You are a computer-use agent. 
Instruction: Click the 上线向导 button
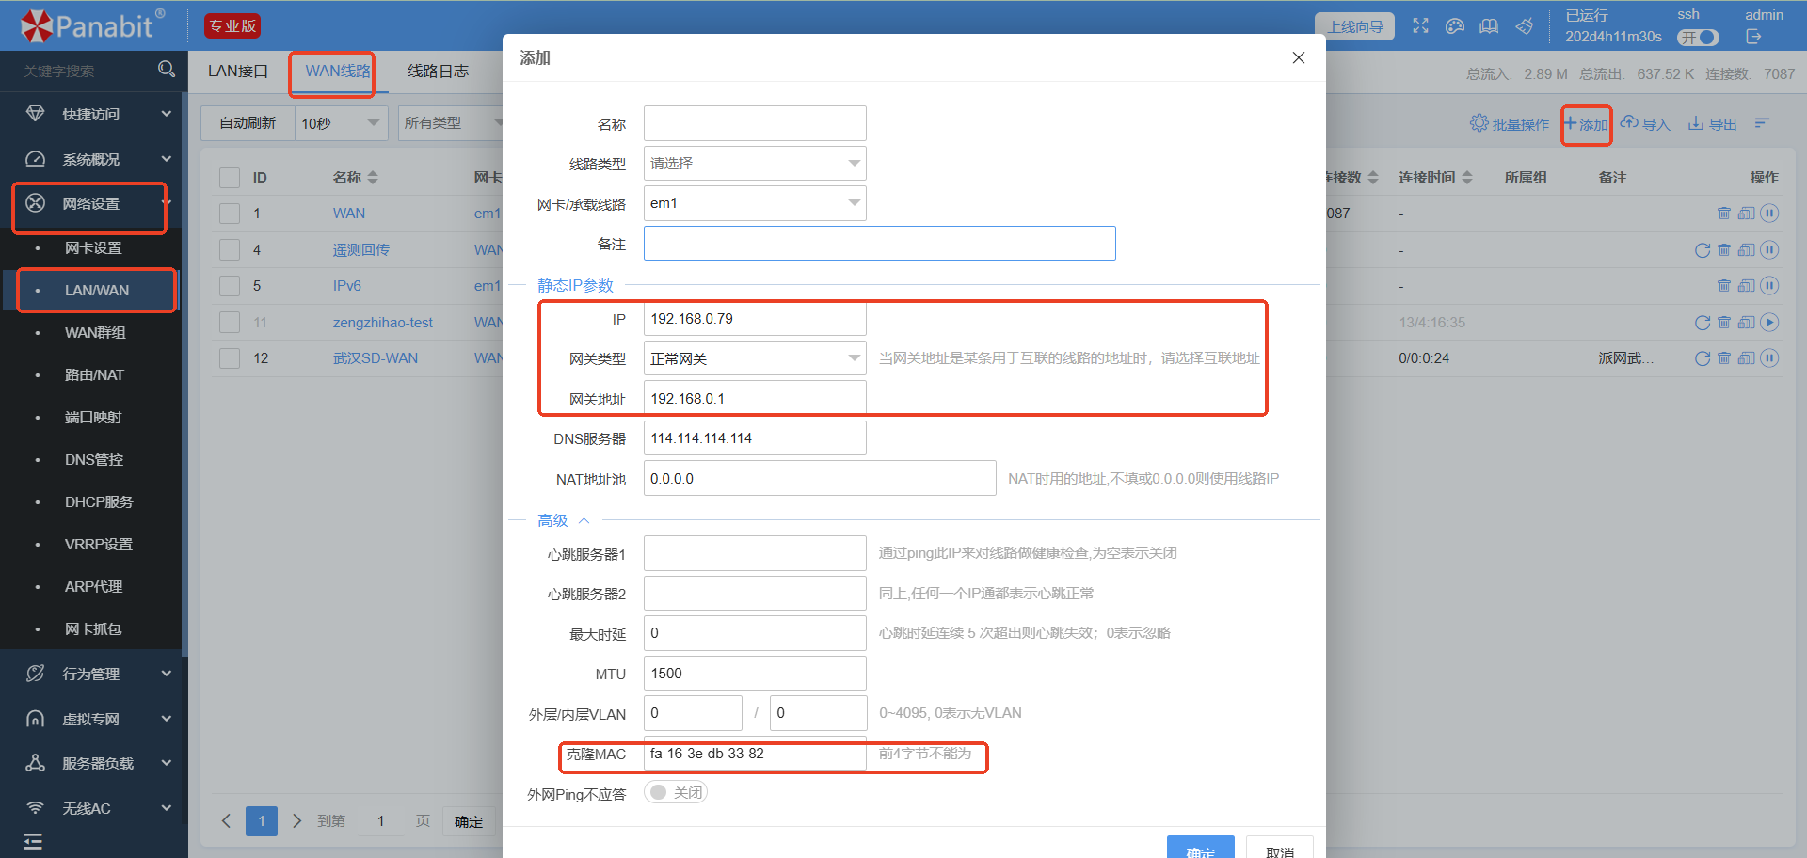1355,26
